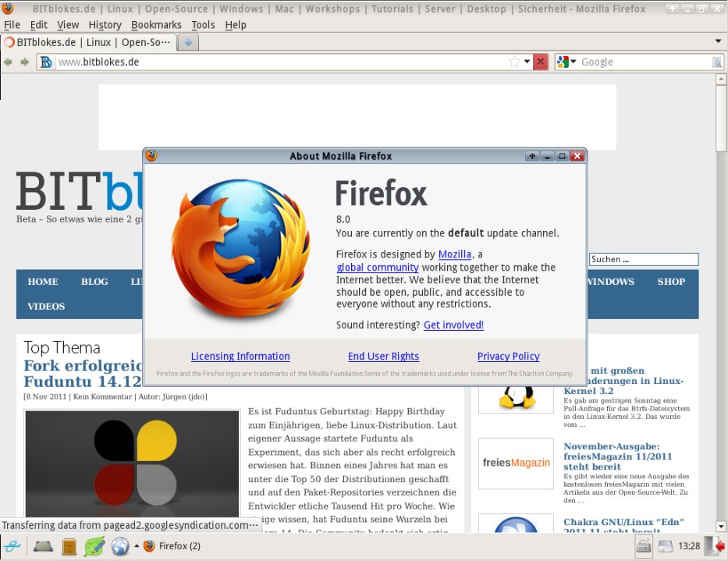Open the History menu
Image resolution: width=728 pixels, height=561 pixels.
pos(105,25)
